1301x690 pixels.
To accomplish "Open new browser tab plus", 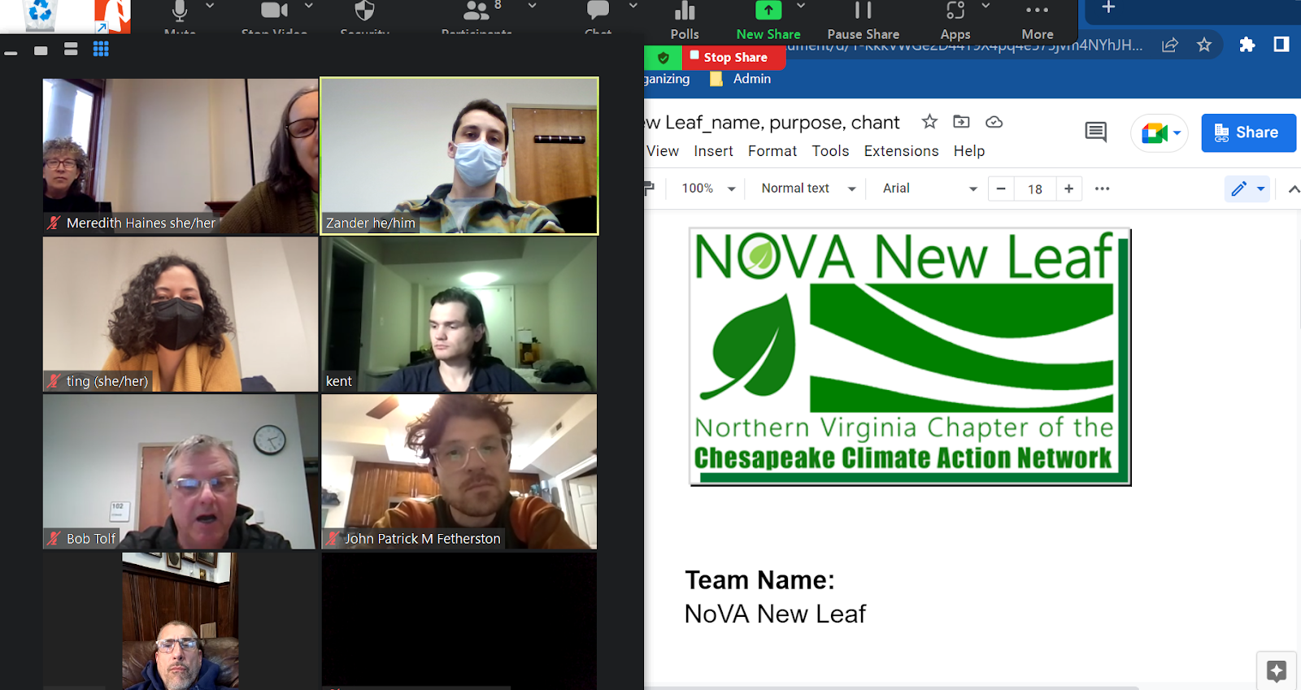I will click(x=1107, y=7).
